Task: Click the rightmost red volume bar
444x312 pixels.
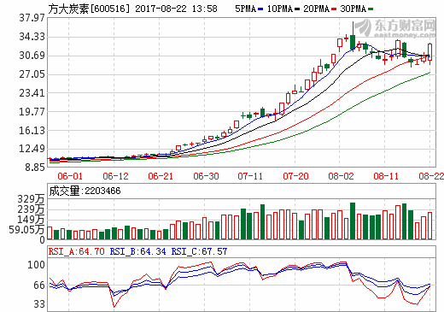Action: click(429, 226)
